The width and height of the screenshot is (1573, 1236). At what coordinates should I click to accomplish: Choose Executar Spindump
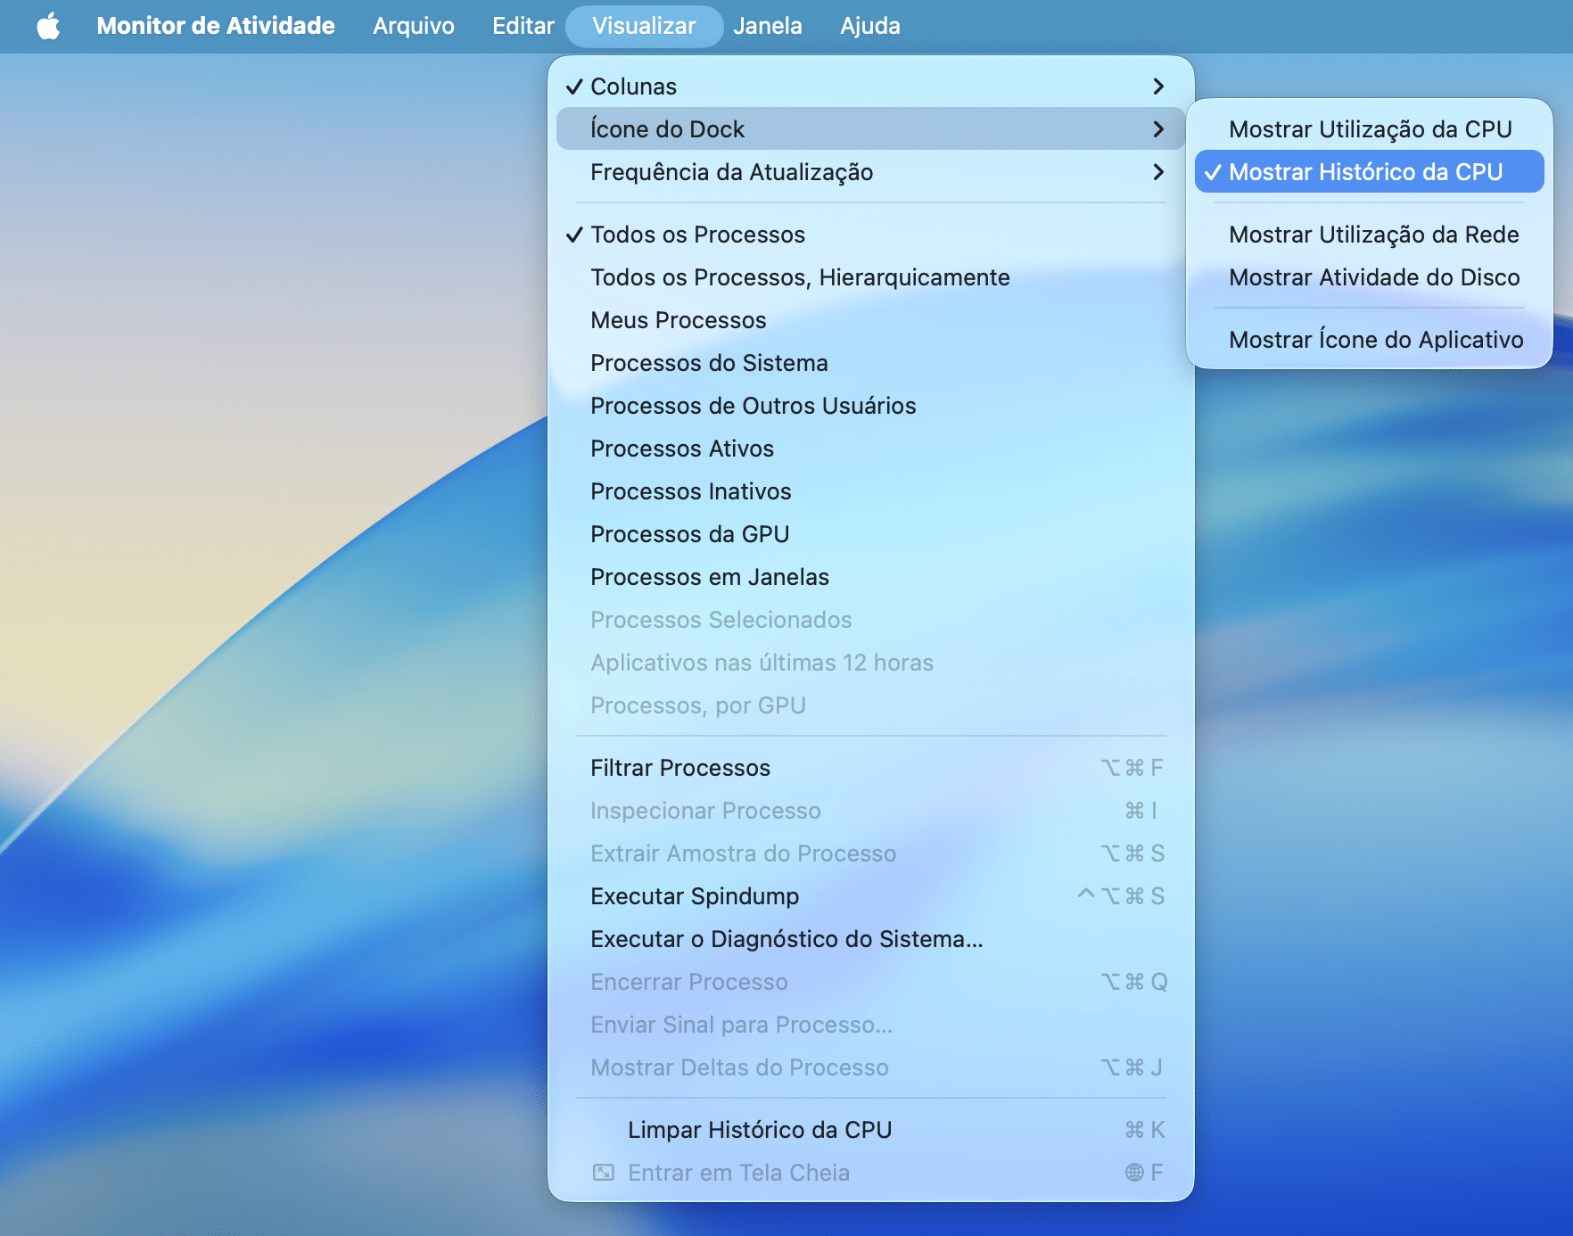tap(695, 896)
